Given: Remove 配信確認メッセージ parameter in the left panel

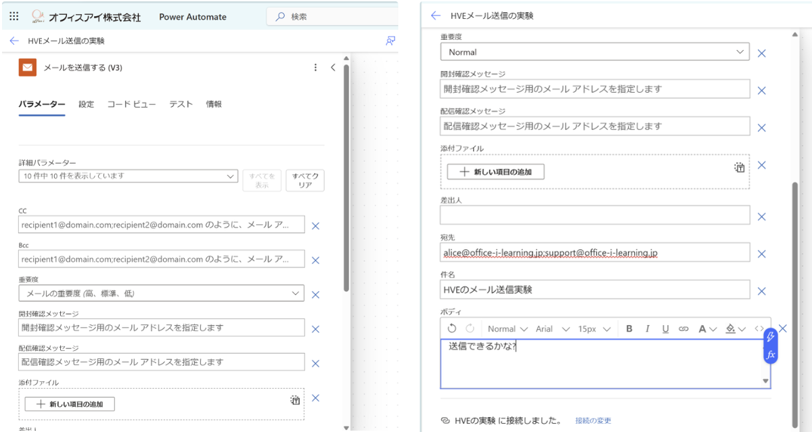Looking at the screenshot, I should (x=315, y=364).
